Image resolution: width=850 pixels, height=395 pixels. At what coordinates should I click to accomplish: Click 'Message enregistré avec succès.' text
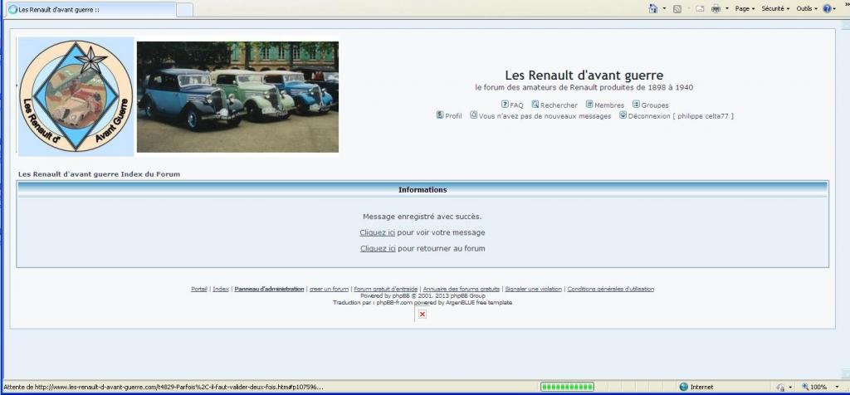coord(423,217)
